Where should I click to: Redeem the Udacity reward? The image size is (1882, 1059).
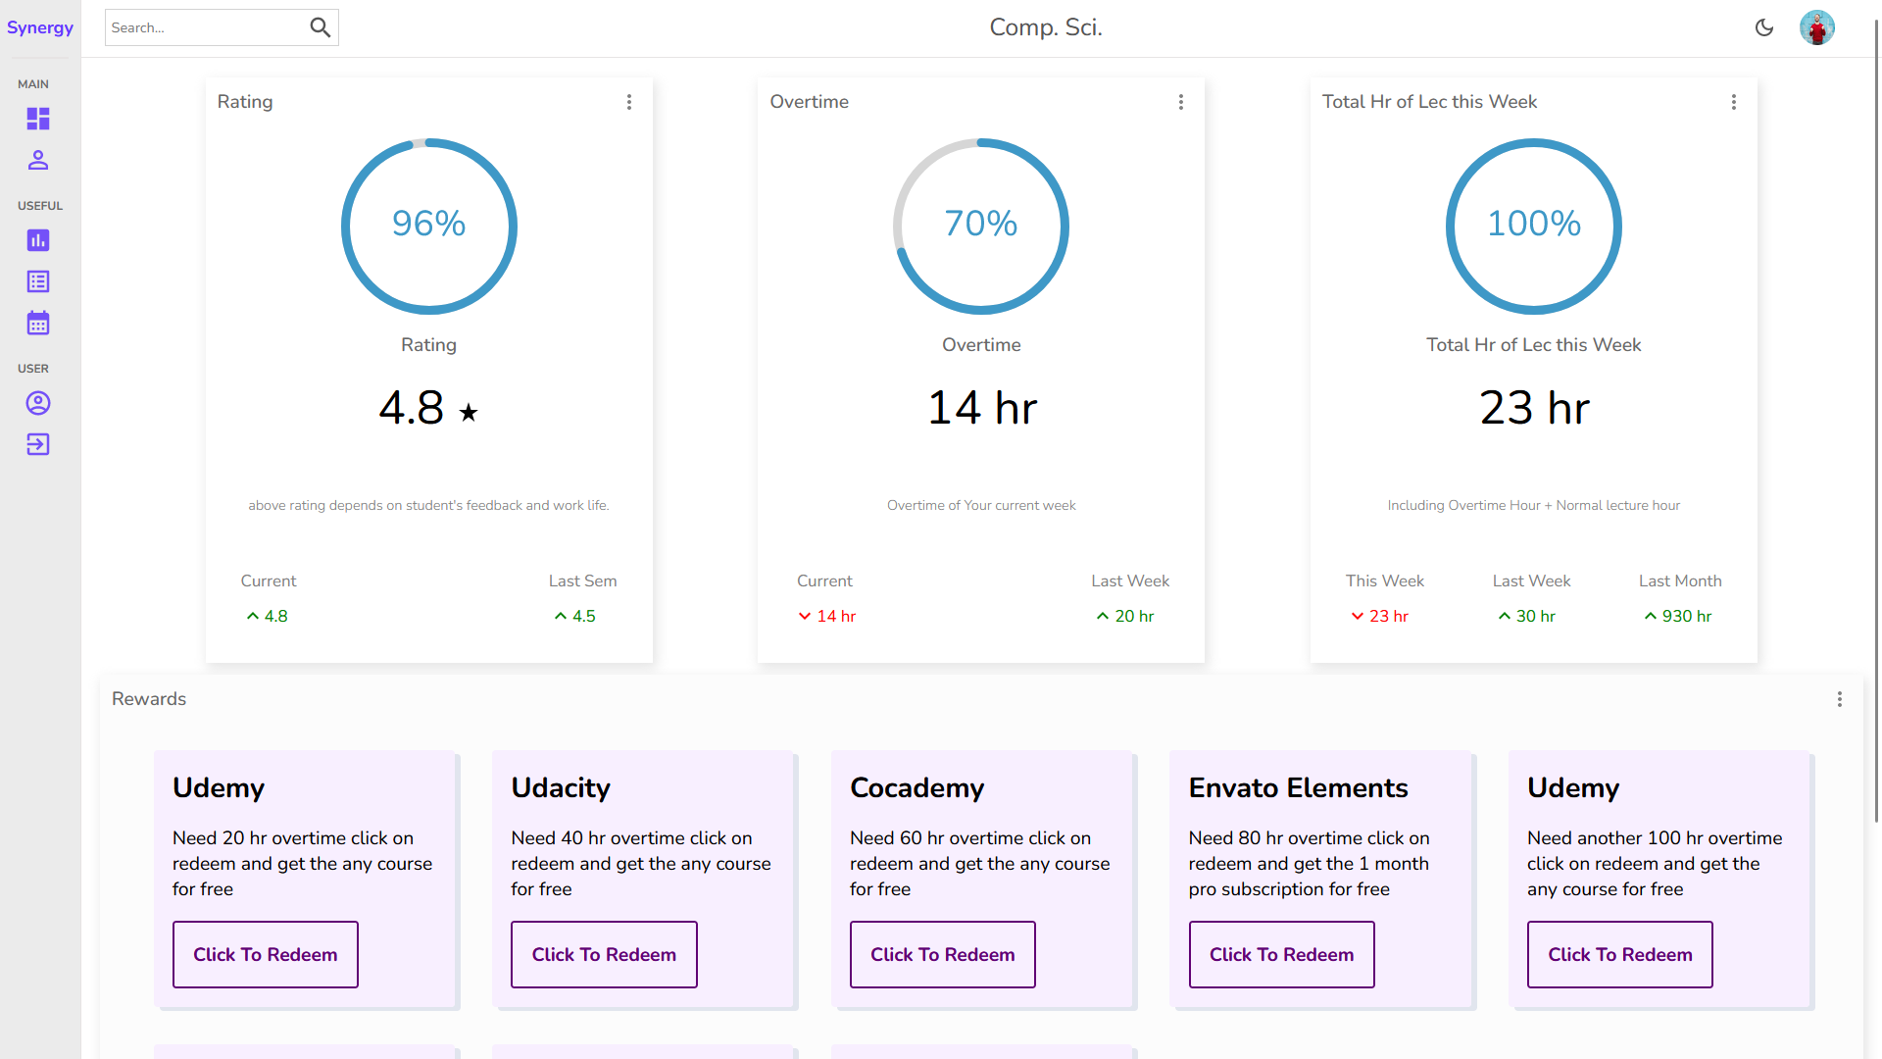(604, 954)
